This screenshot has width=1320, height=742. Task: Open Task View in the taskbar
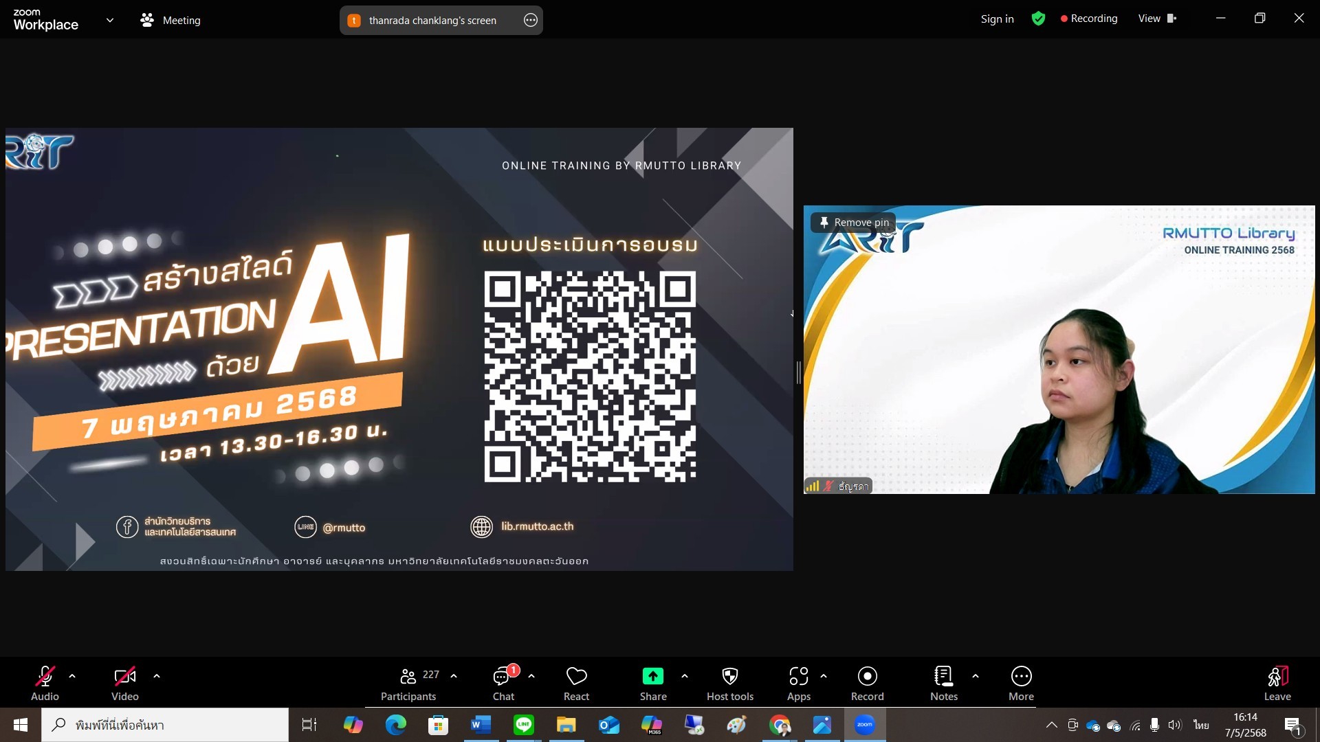(x=309, y=725)
